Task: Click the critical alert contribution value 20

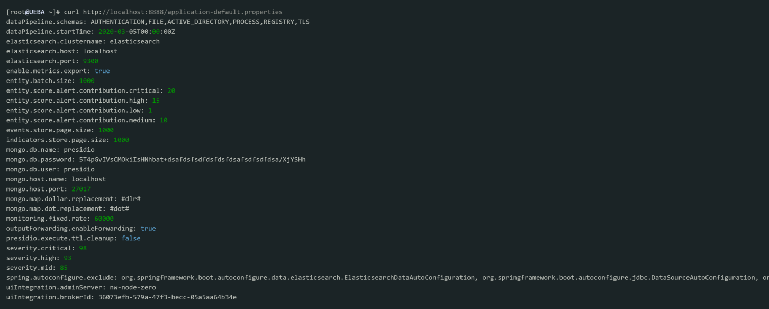Action: click(x=171, y=90)
